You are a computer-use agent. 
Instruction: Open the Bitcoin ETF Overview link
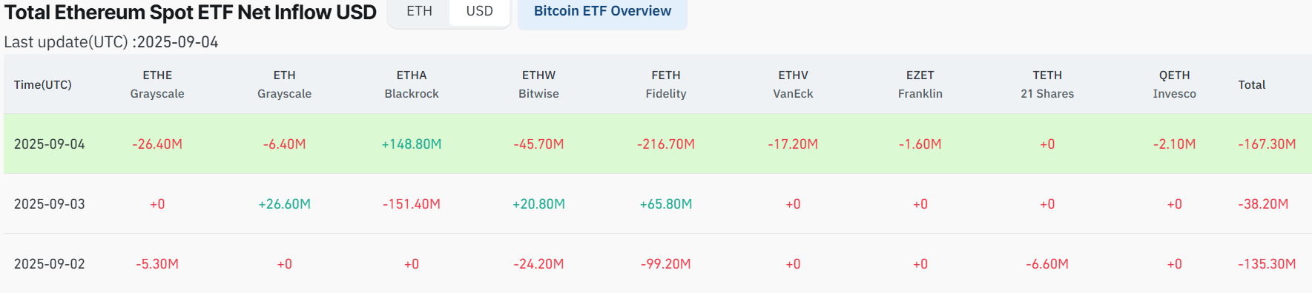602,11
